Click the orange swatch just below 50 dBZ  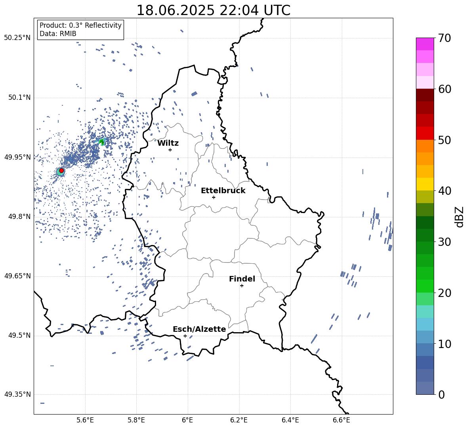tap(425, 146)
